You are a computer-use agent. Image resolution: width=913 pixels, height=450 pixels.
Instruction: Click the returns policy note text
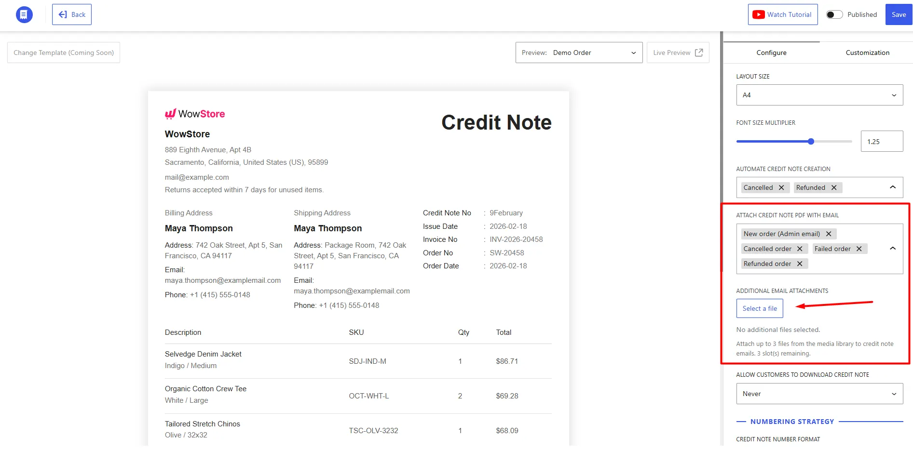[x=244, y=190]
